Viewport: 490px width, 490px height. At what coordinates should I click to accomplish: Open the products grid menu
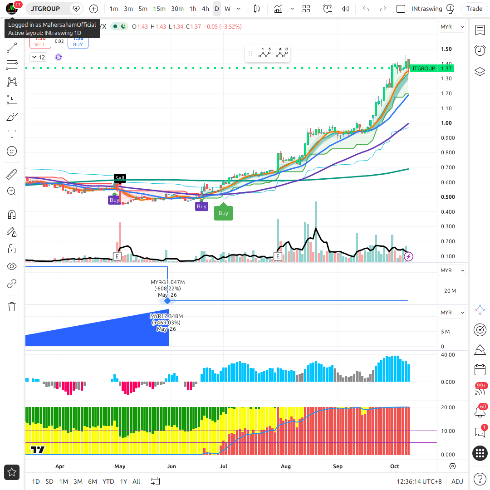(480, 453)
